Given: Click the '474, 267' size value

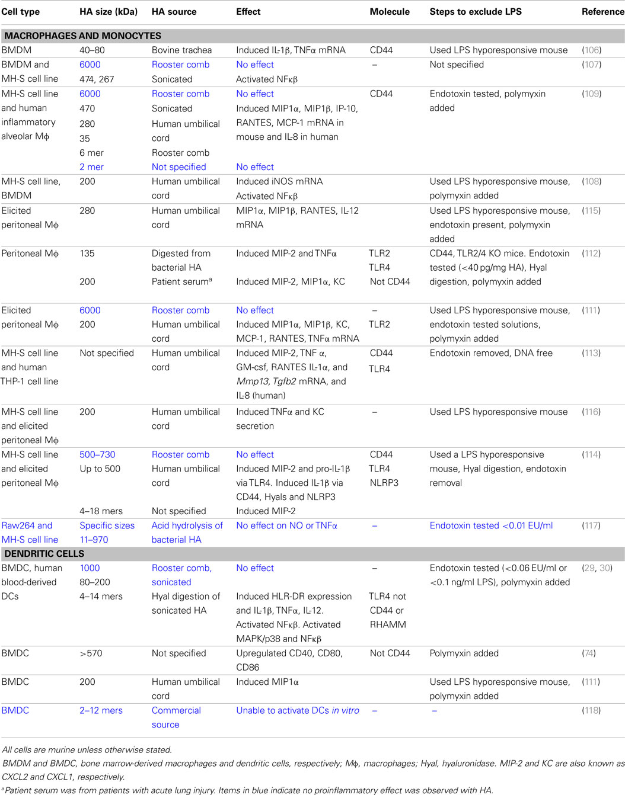Looking at the screenshot, I should (97, 79).
